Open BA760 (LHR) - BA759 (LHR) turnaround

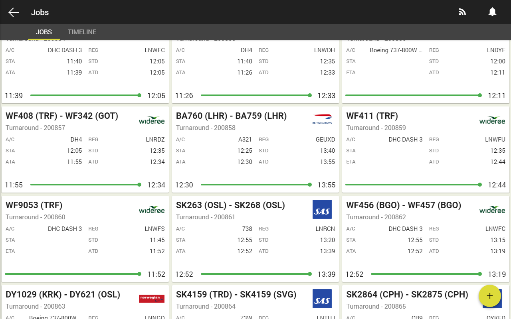231,116
